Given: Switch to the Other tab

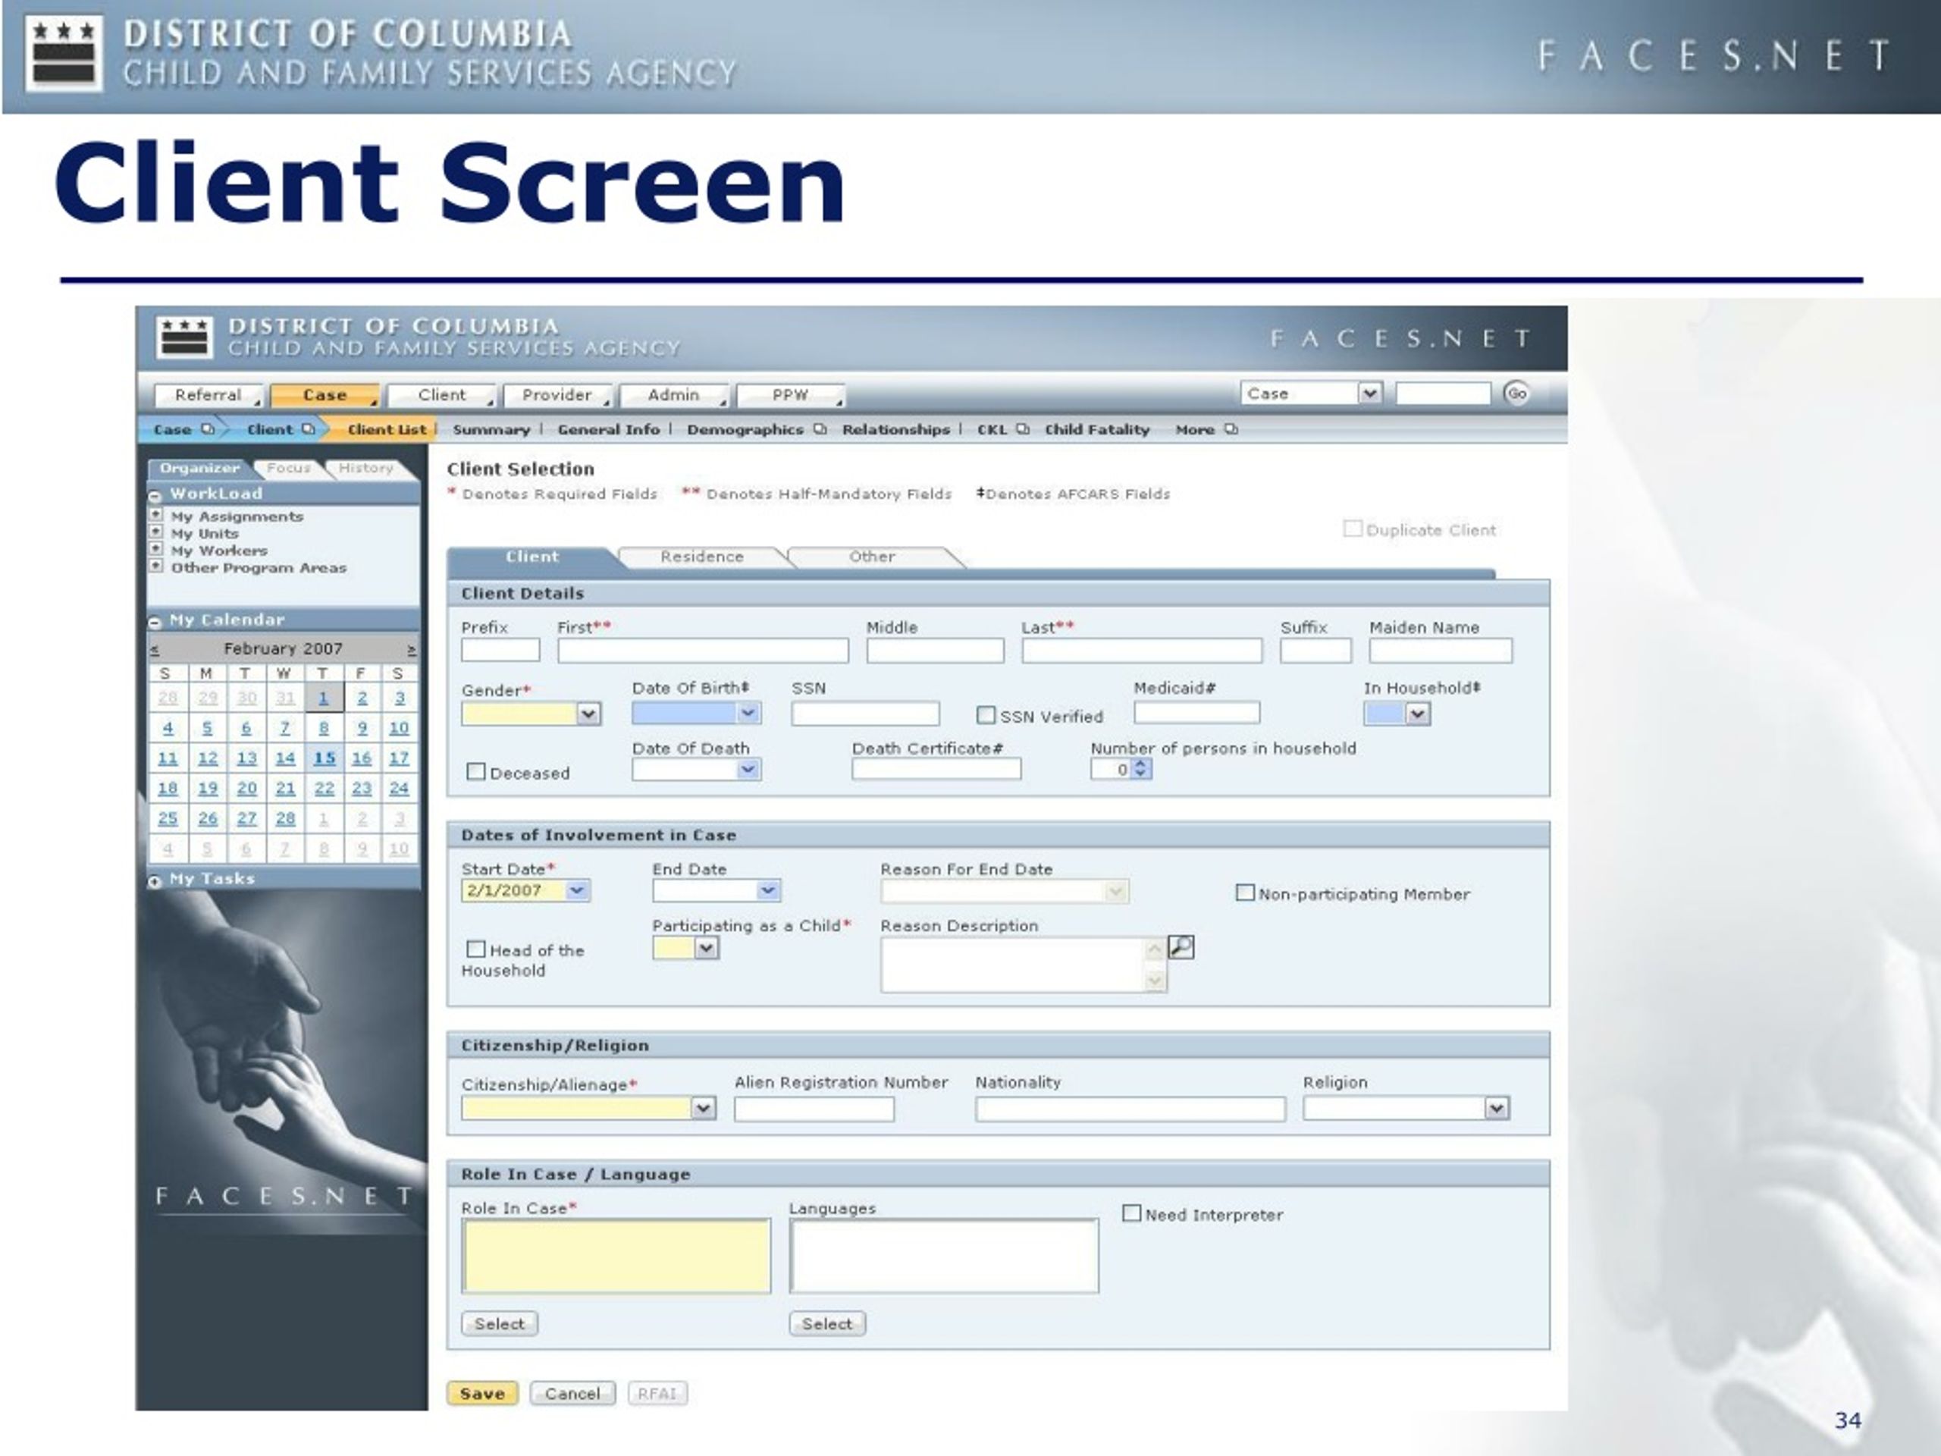Looking at the screenshot, I should [872, 557].
